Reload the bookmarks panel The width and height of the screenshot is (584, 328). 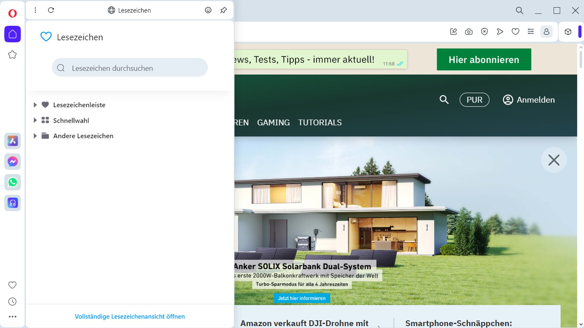pos(51,10)
